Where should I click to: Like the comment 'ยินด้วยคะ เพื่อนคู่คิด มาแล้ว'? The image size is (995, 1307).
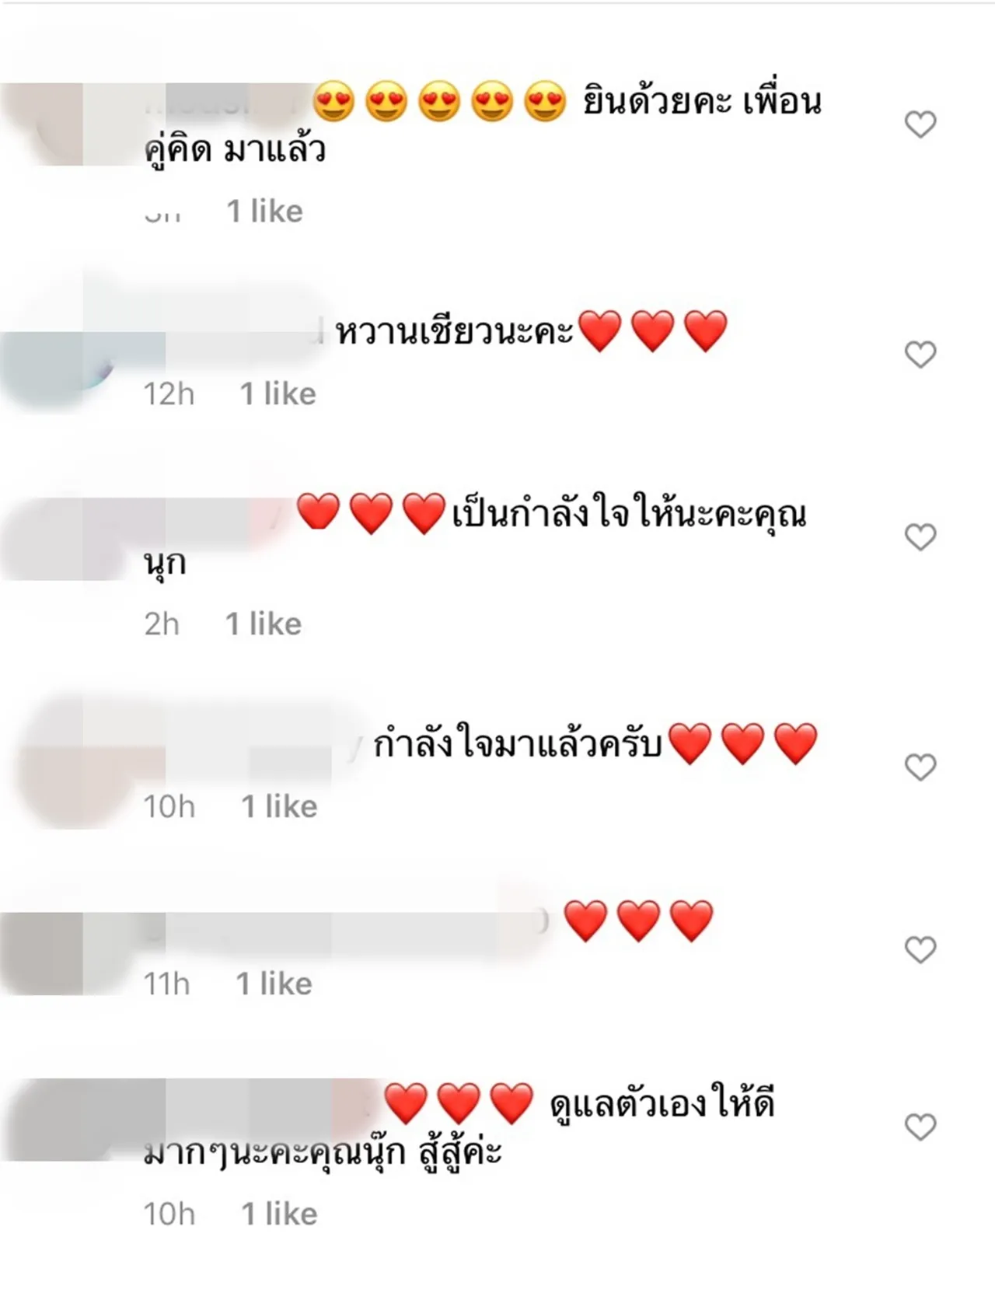tap(920, 124)
